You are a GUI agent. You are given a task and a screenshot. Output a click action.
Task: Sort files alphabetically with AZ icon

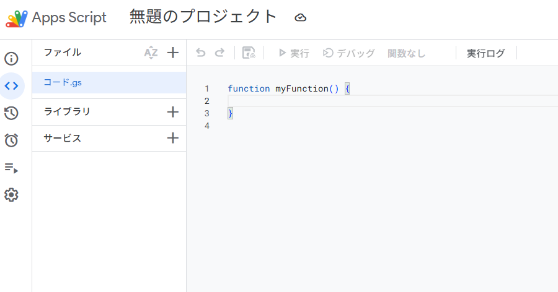click(x=151, y=53)
